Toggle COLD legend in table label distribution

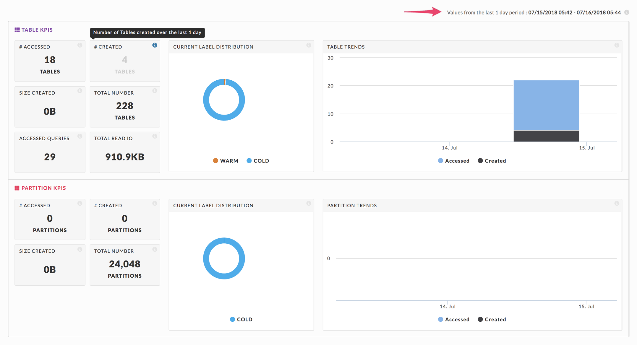pyautogui.click(x=258, y=161)
